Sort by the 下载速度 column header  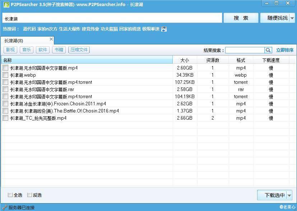[271, 60]
